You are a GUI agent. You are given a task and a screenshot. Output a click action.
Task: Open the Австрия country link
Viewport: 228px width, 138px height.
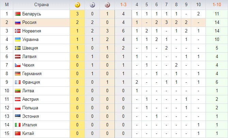click(x=30, y=99)
